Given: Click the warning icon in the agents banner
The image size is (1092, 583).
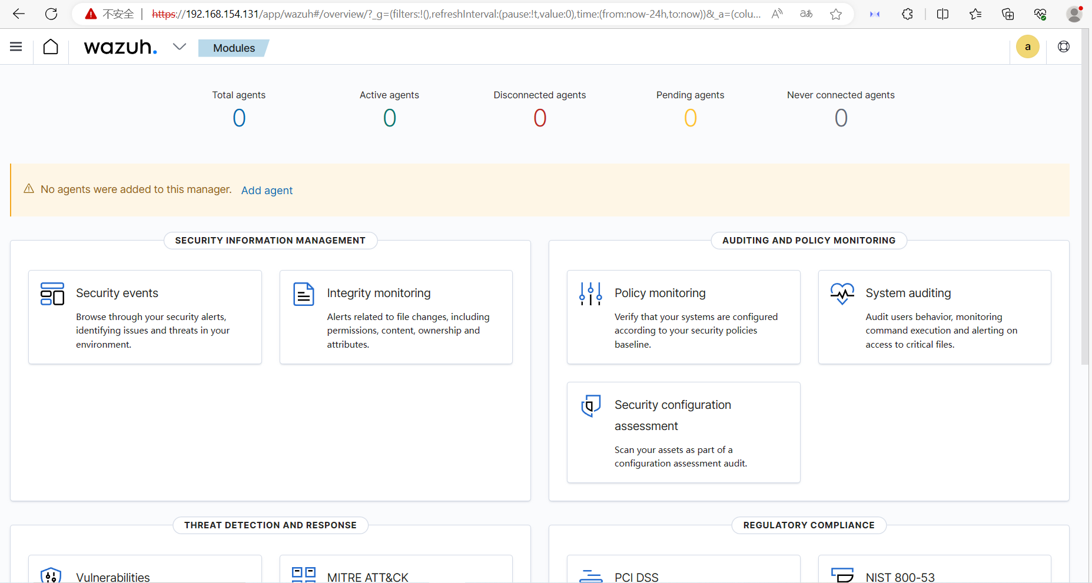Looking at the screenshot, I should [x=29, y=189].
